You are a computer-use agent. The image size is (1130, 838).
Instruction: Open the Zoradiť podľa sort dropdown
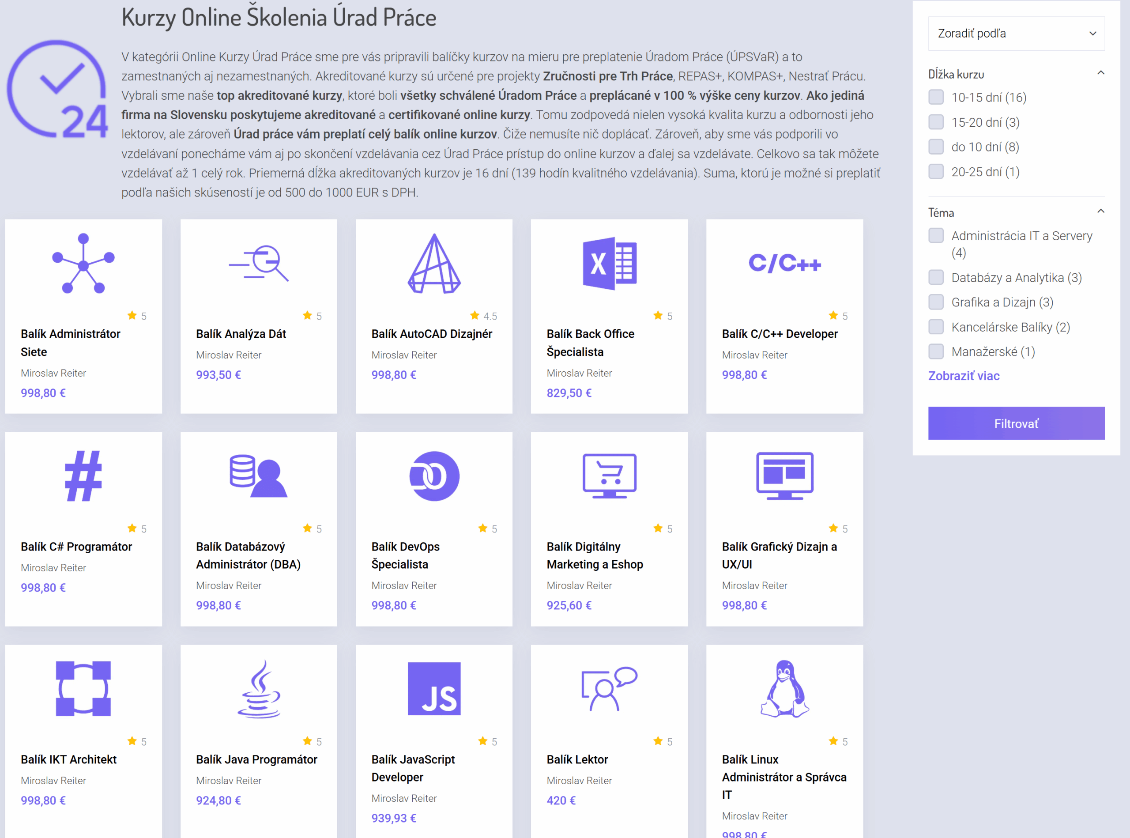(x=1016, y=34)
